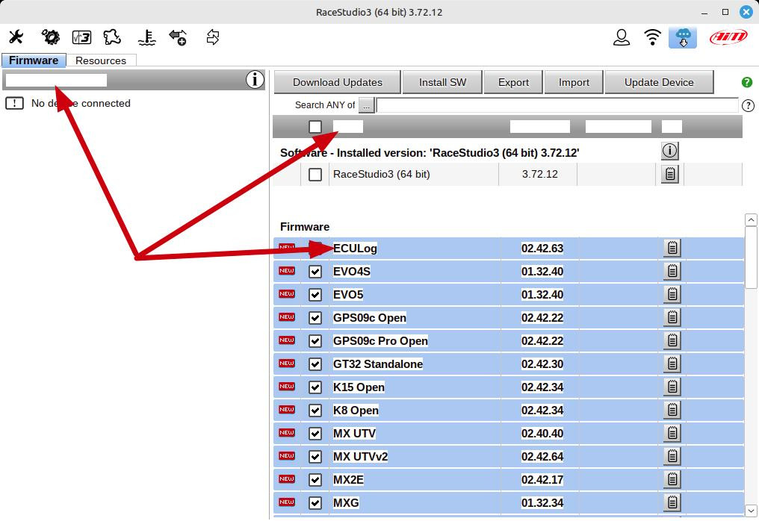
Task: Uncheck the GPS09c Pro Open checkbox
Action: pos(315,341)
